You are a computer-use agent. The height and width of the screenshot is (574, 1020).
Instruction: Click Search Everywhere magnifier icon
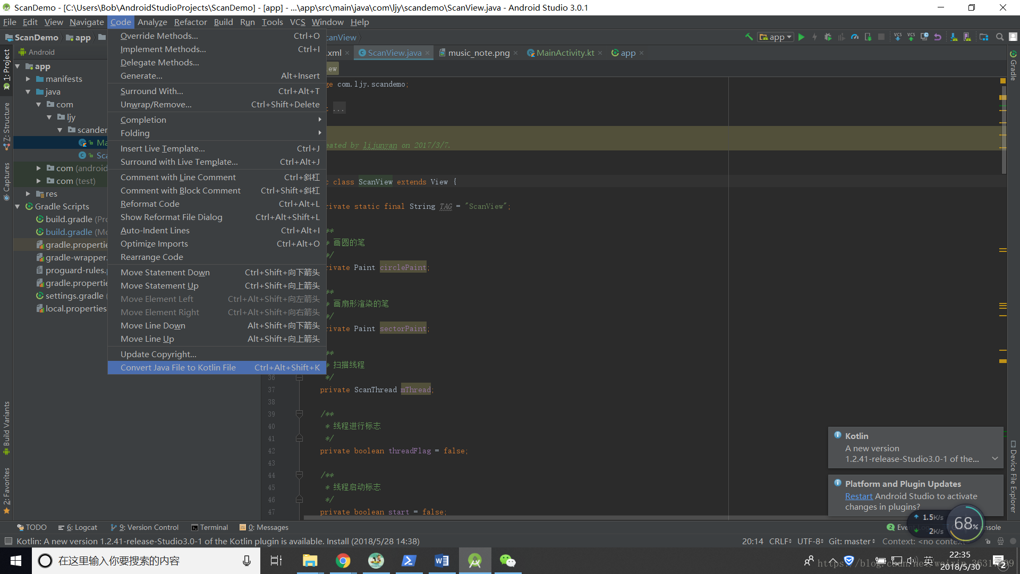coord(1000,37)
